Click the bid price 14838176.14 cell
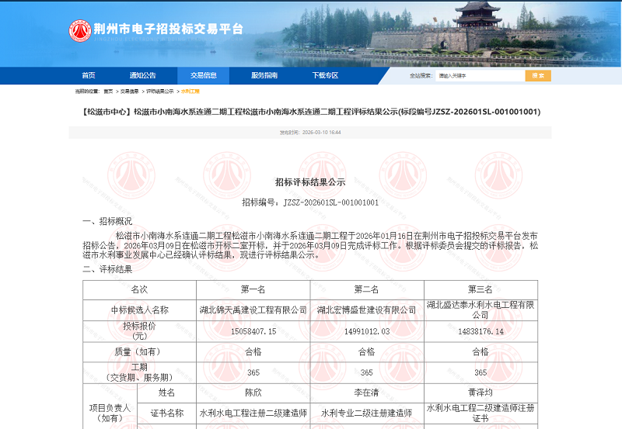Screen dimensions: 622x429 (x=480, y=332)
